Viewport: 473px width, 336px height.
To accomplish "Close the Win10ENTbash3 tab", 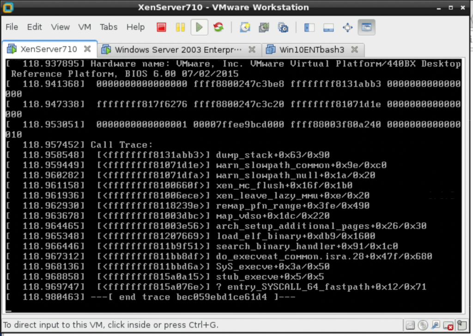I will click(x=355, y=49).
